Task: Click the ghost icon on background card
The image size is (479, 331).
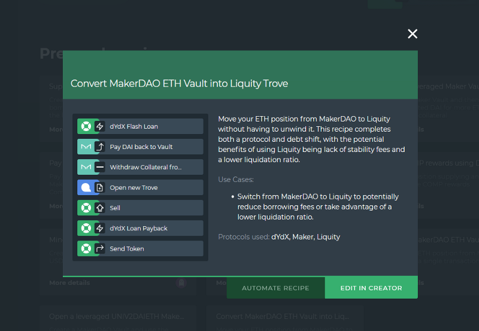Action: (x=181, y=283)
